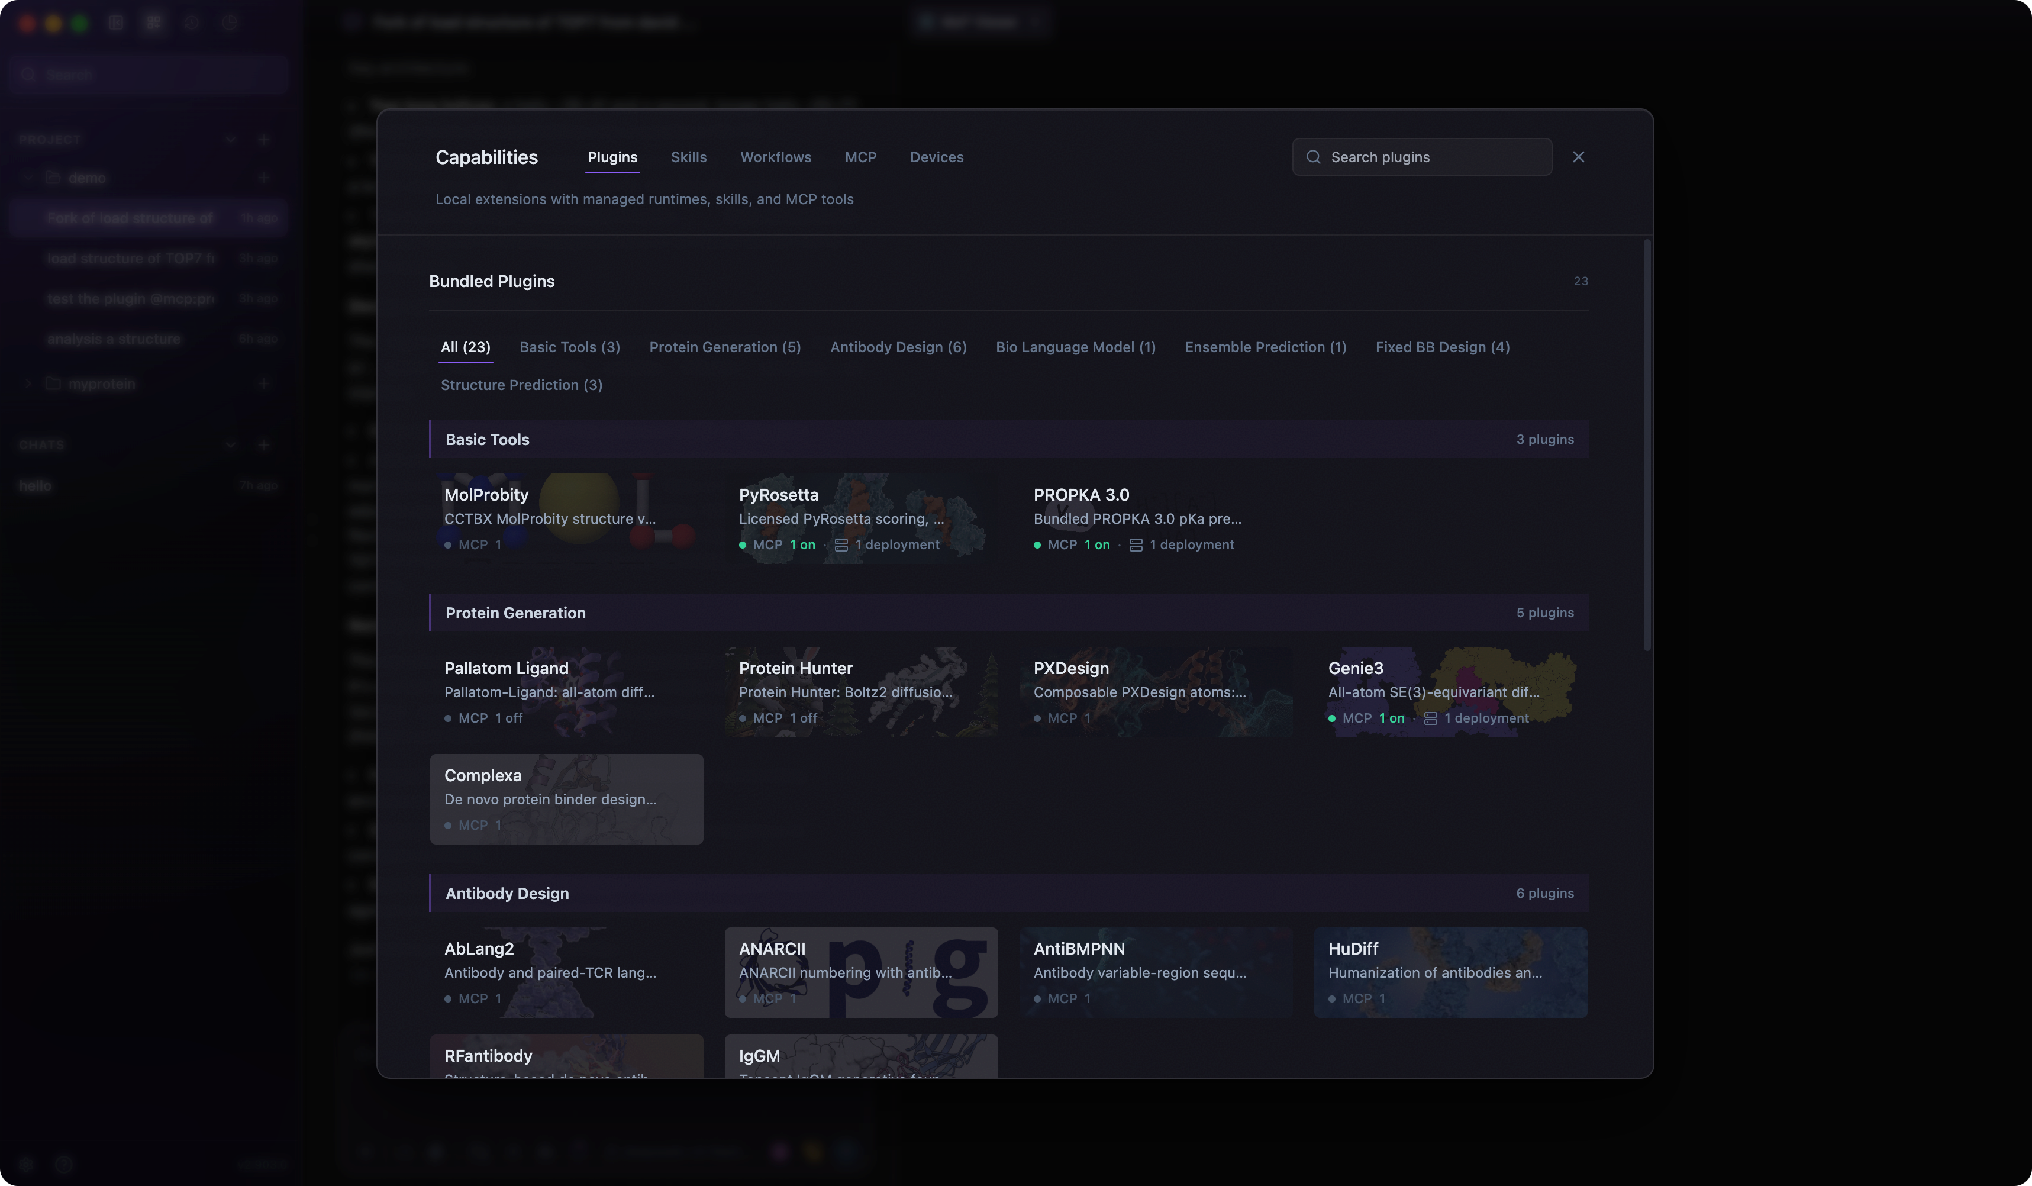Click the background sidebar Search field
Image resolution: width=2032 pixels, height=1186 pixels.
[149, 75]
